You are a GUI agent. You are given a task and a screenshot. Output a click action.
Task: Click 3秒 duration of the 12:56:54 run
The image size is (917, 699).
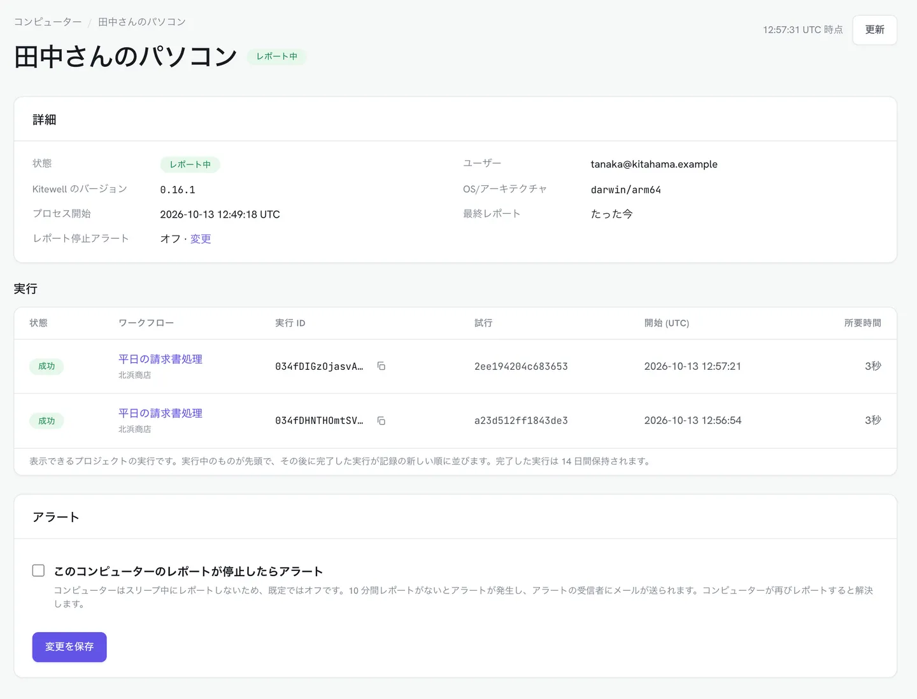(x=873, y=420)
